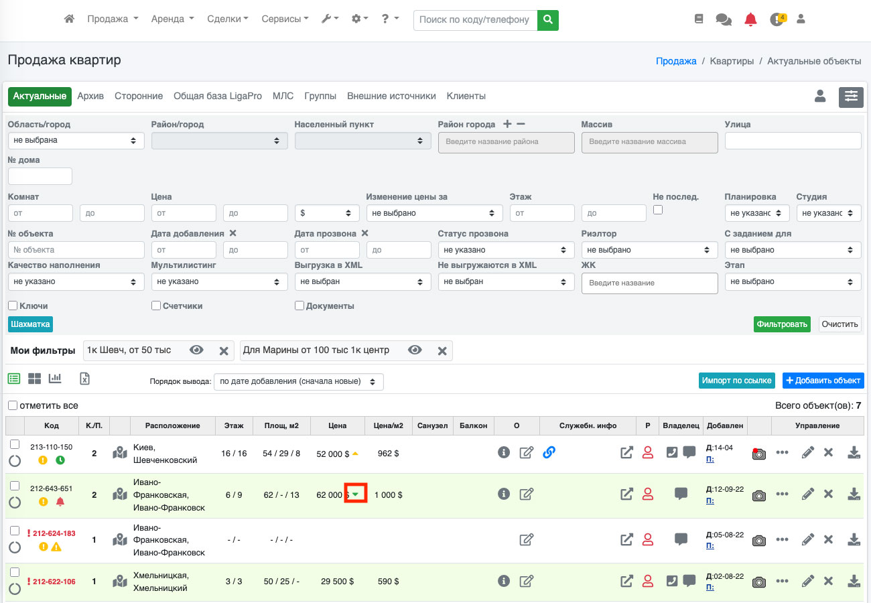Open the Аренда menu
Screen dimensions: 871x603
[172, 19]
